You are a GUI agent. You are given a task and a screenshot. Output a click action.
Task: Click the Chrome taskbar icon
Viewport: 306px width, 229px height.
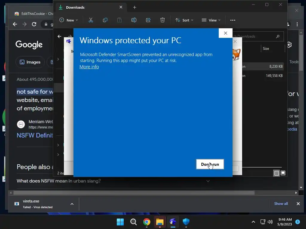(146, 222)
